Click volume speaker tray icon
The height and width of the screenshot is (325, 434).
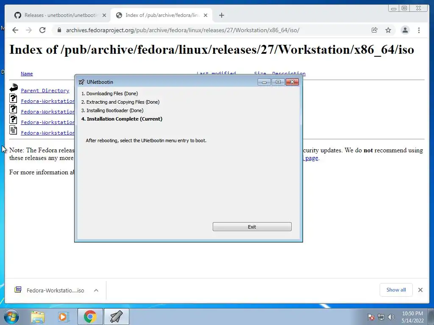point(391,317)
